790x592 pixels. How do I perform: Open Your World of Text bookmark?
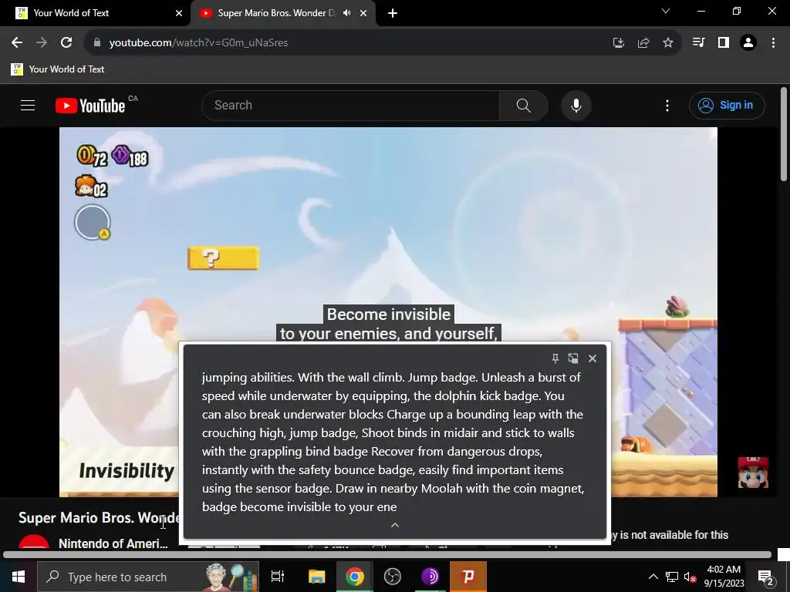pos(57,69)
